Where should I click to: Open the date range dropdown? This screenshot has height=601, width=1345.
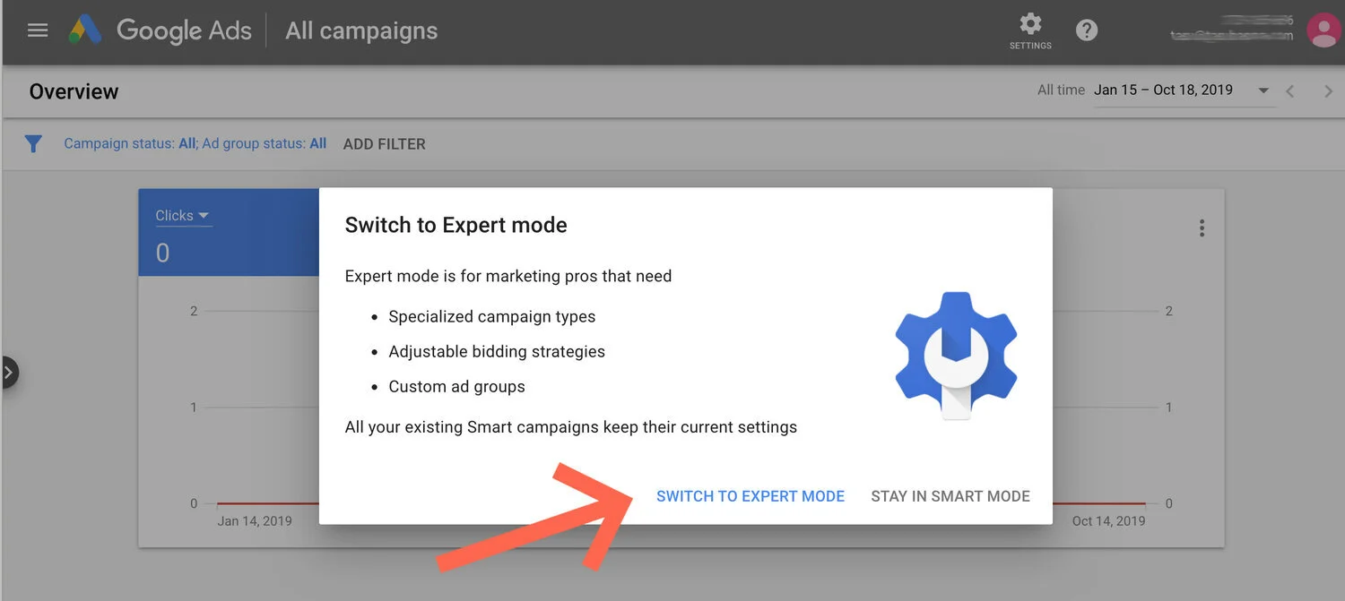coord(1183,90)
